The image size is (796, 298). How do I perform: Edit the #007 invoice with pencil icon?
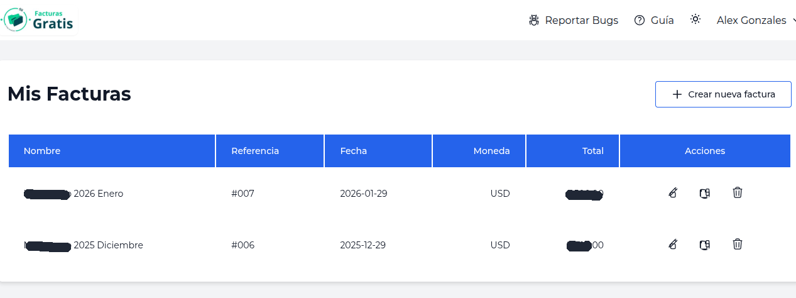pos(673,193)
